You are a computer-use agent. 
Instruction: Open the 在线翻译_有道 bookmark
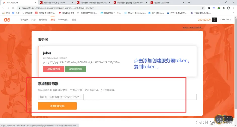(66, 13)
